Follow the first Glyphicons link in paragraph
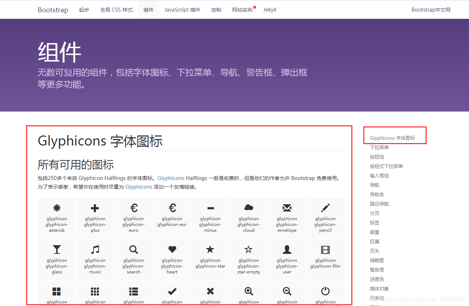The image size is (469, 306). click(171, 178)
